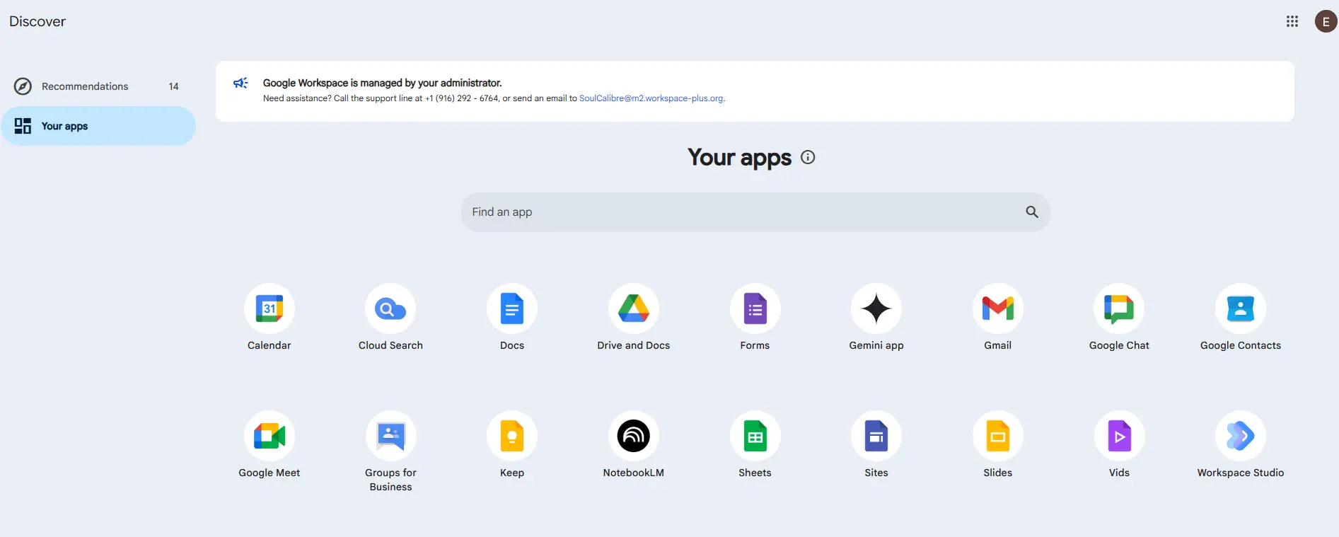Open the Google apps grid launcher

pos(1292,21)
